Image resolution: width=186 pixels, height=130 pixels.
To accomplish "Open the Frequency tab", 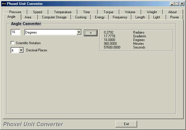I will [x=120, y=17].
